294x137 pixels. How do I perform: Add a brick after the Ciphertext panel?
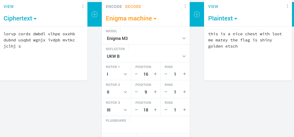click(x=95, y=14)
